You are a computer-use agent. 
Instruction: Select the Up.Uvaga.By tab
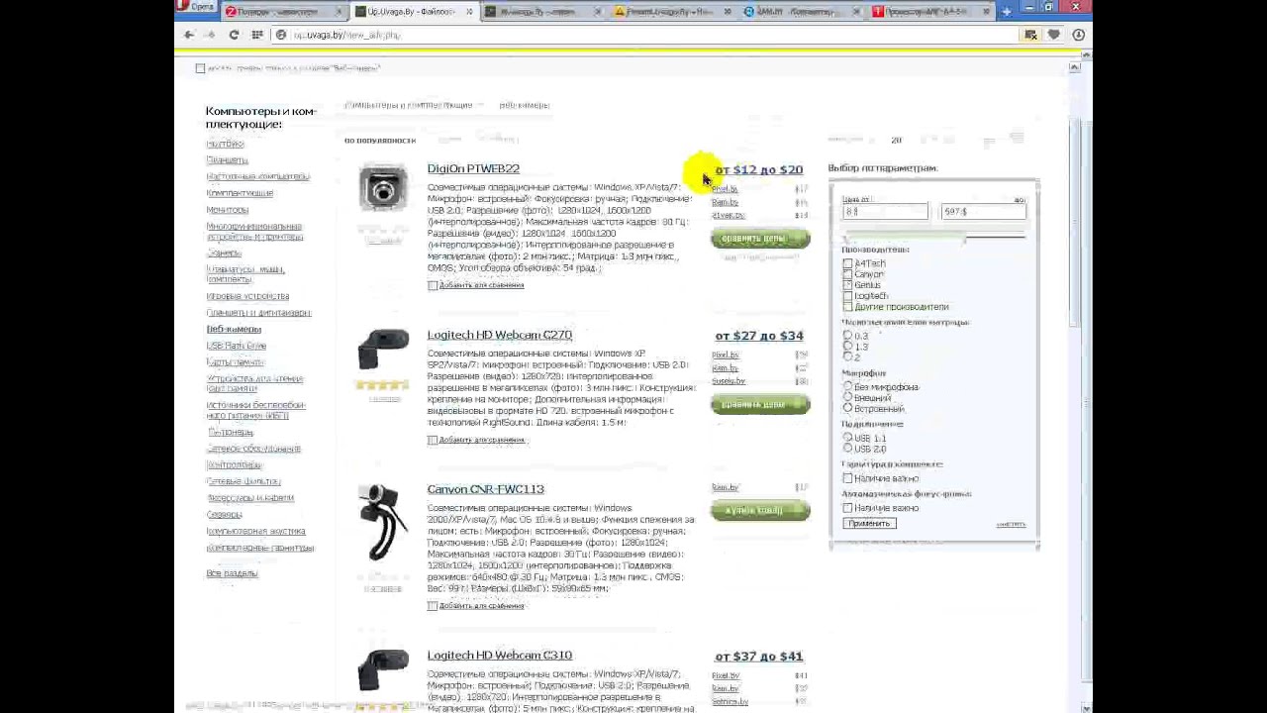pyautogui.click(x=415, y=12)
